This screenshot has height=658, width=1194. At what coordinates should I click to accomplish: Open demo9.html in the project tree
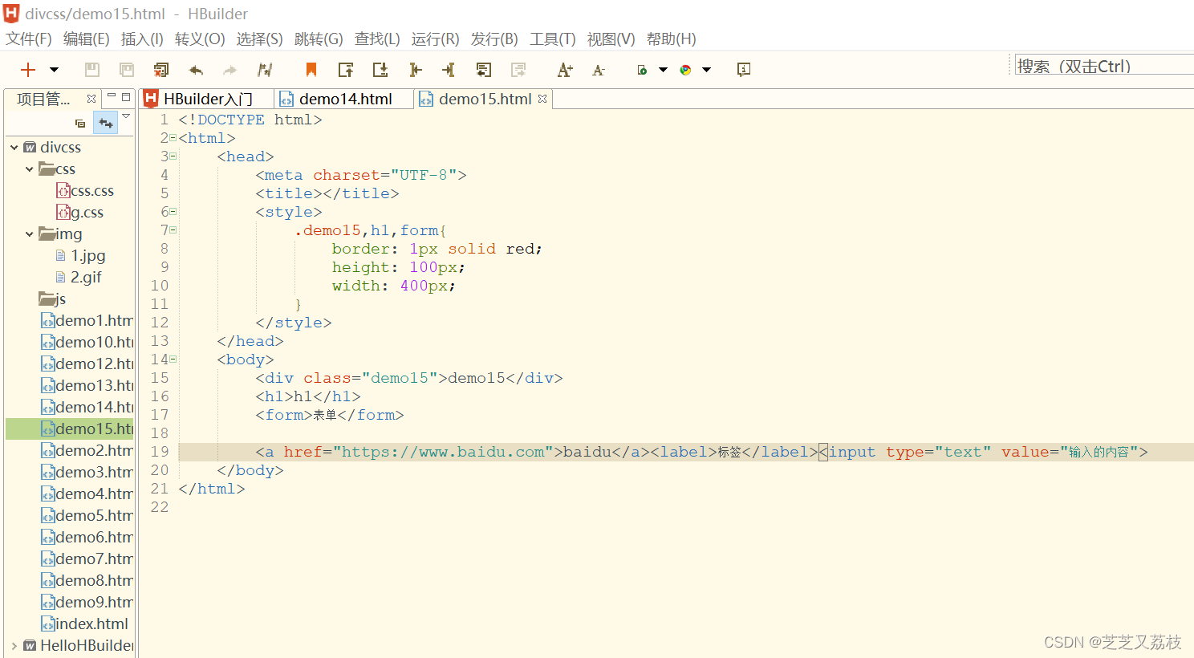point(87,603)
